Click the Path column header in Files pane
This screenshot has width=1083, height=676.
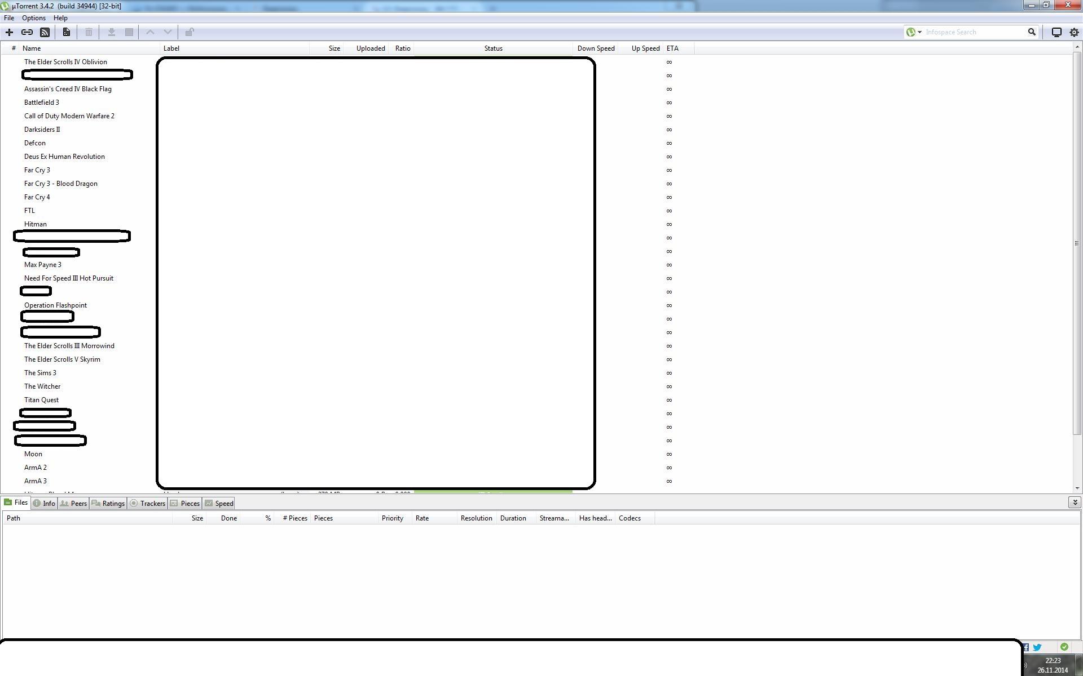pyautogui.click(x=87, y=518)
